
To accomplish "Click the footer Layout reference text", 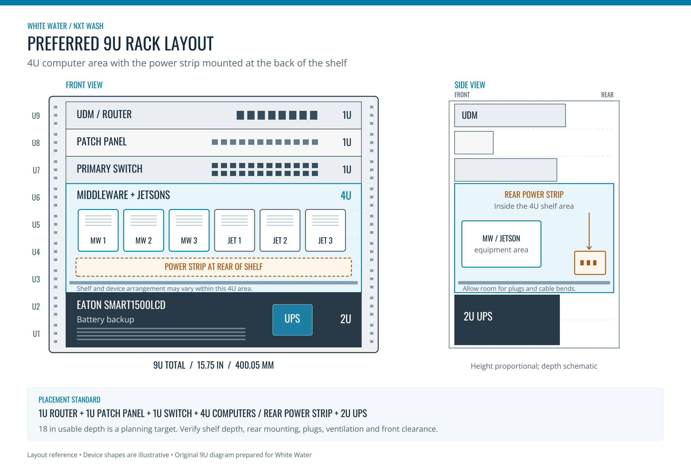I will pos(169,455).
